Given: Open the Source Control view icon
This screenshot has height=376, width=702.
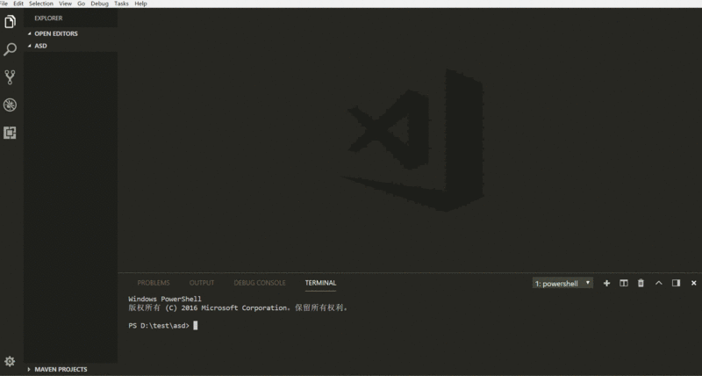Looking at the screenshot, I should click(10, 77).
